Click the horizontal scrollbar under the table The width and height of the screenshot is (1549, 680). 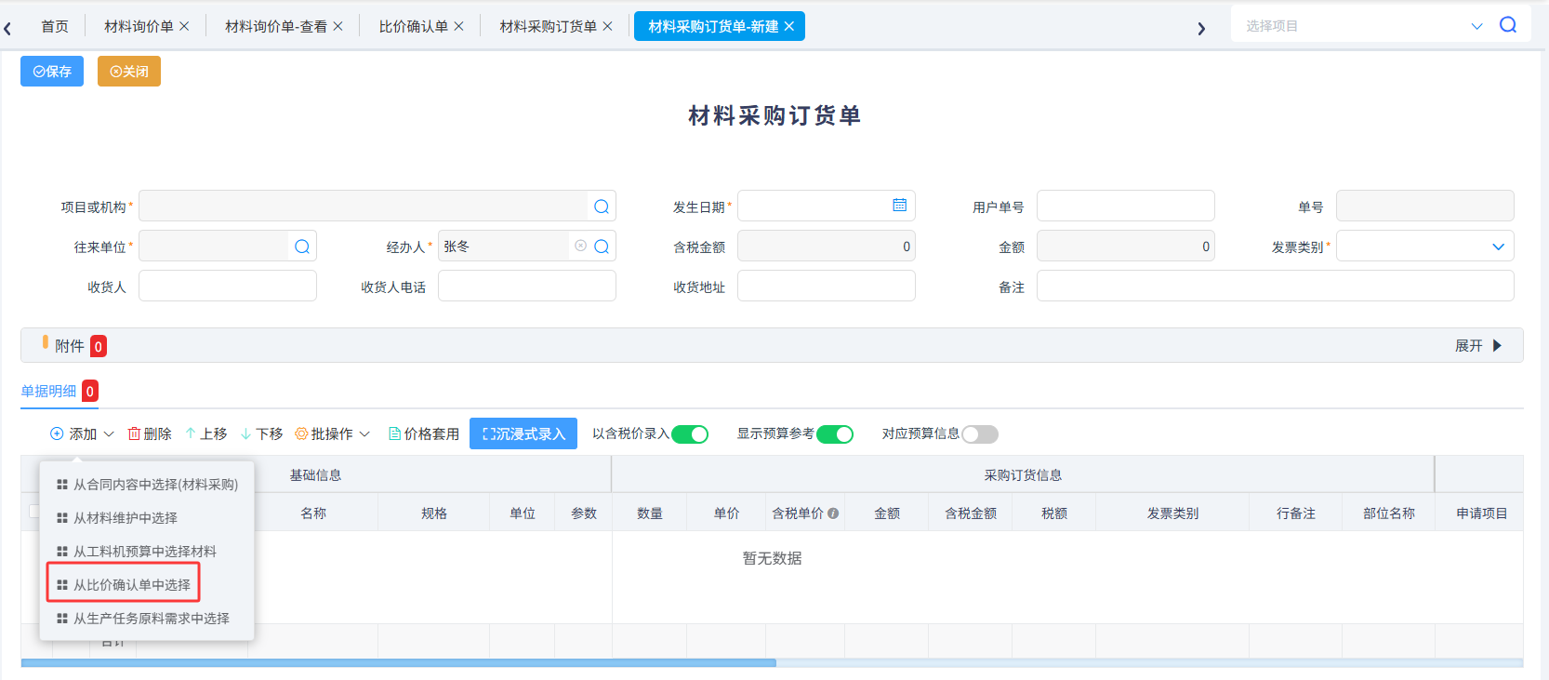(398, 662)
